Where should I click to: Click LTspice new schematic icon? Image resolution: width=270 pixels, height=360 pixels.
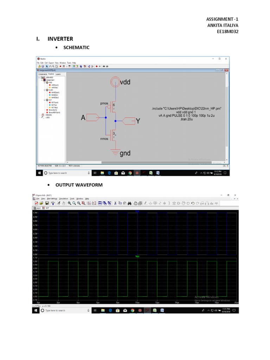pos(36,203)
